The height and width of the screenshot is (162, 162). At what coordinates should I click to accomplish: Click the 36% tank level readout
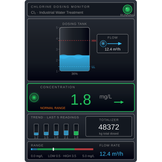tap(75, 74)
